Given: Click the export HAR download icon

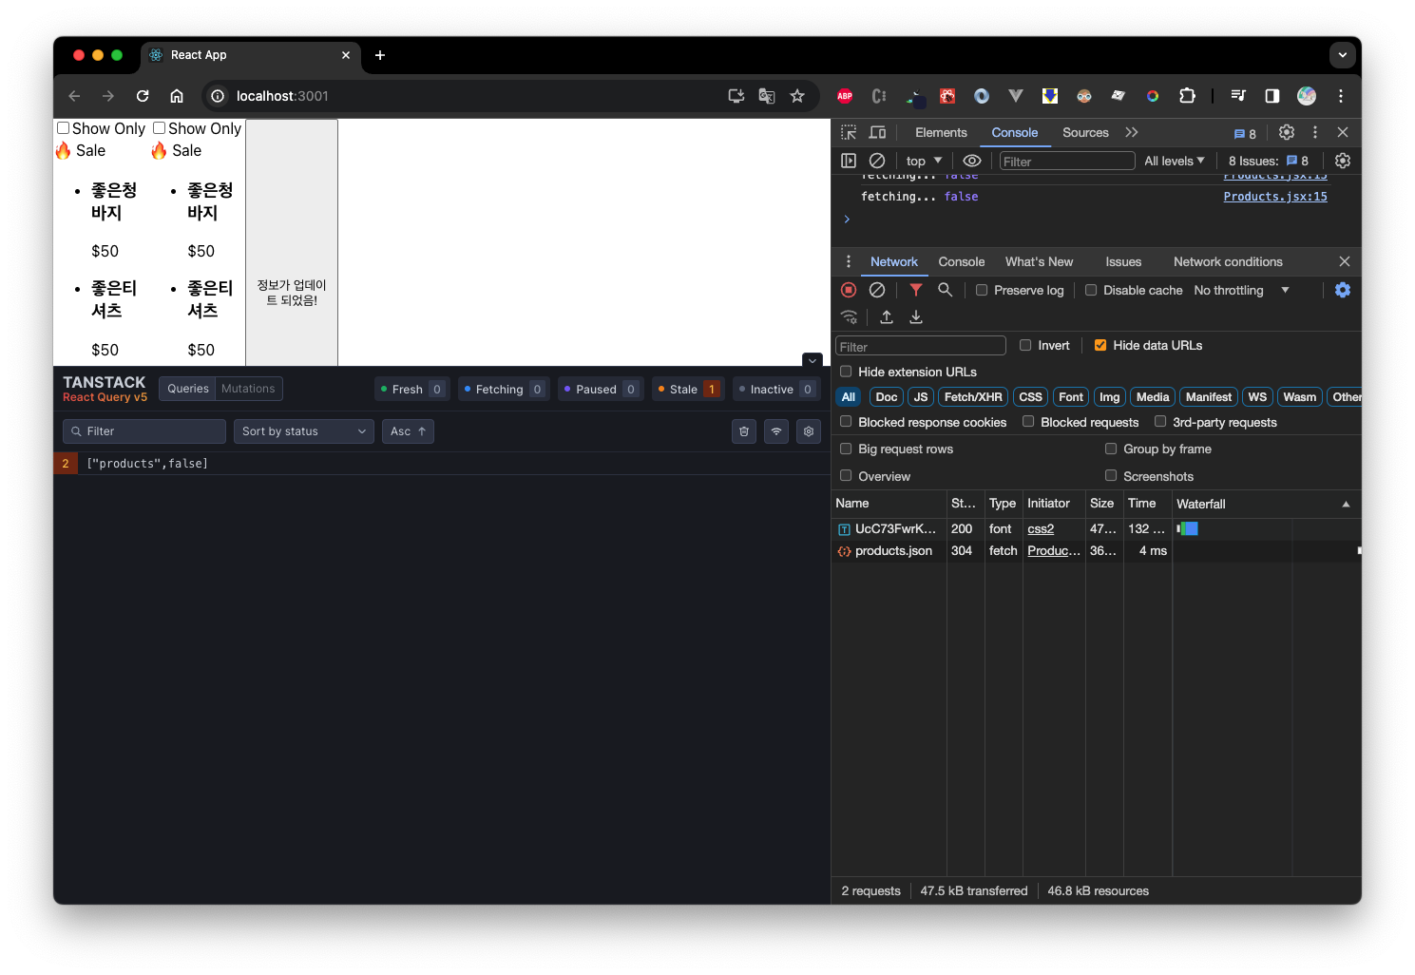Looking at the screenshot, I should pos(916,317).
